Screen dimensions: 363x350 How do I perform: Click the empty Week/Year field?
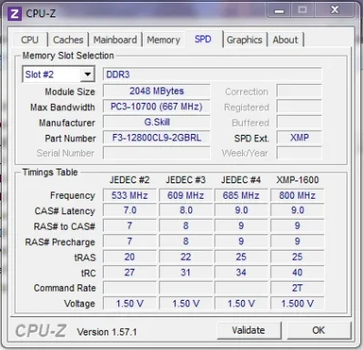click(299, 153)
